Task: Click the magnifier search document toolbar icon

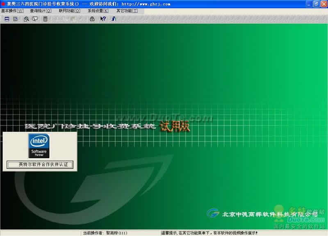Action: pyautogui.click(x=26, y=19)
